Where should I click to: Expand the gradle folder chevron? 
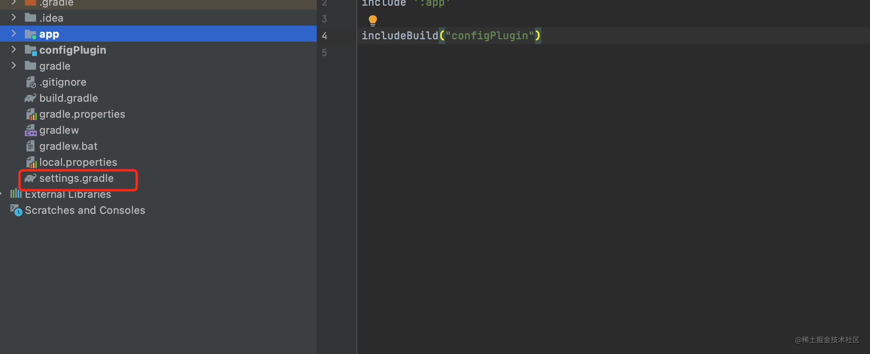(x=14, y=66)
